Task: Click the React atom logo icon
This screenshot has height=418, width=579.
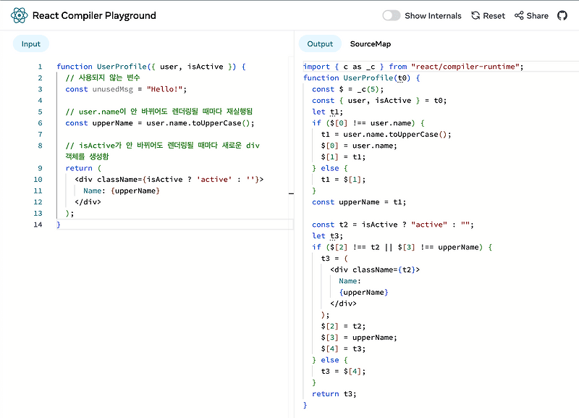Action: pos(20,15)
